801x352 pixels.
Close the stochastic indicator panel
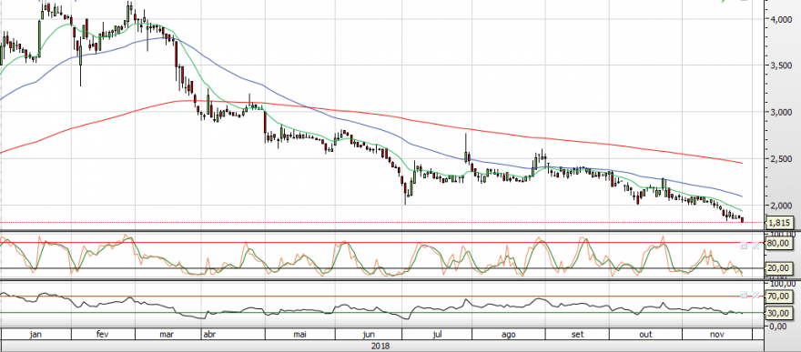click(755, 246)
